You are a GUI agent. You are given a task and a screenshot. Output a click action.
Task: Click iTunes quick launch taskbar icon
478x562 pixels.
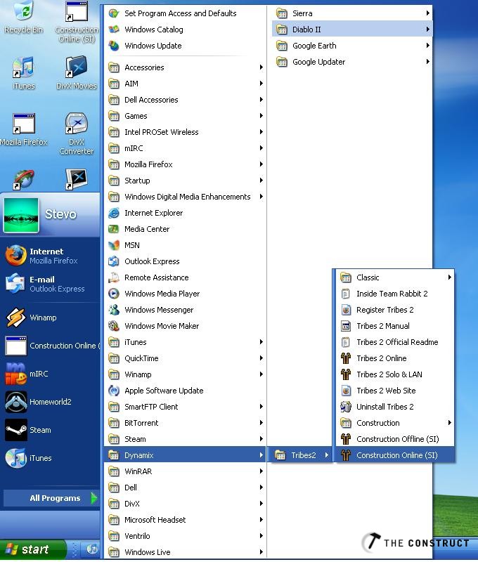(92, 549)
